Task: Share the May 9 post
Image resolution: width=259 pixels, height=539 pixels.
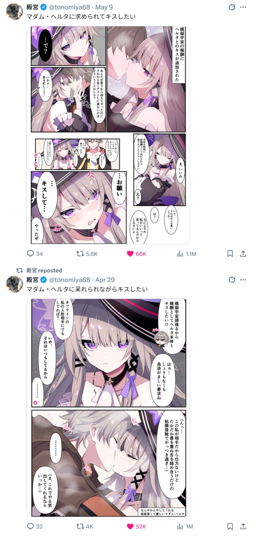Action: pos(243,254)
